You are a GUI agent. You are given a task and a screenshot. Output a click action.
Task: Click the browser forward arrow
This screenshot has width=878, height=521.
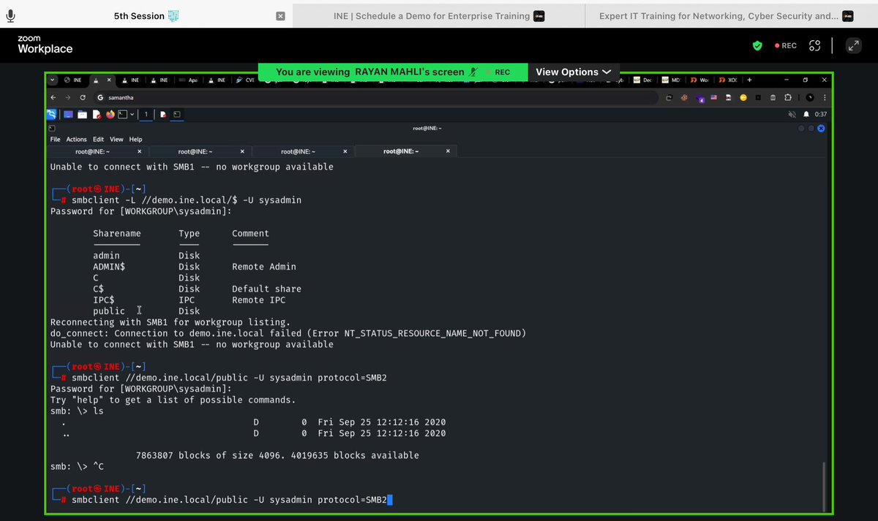67,97
